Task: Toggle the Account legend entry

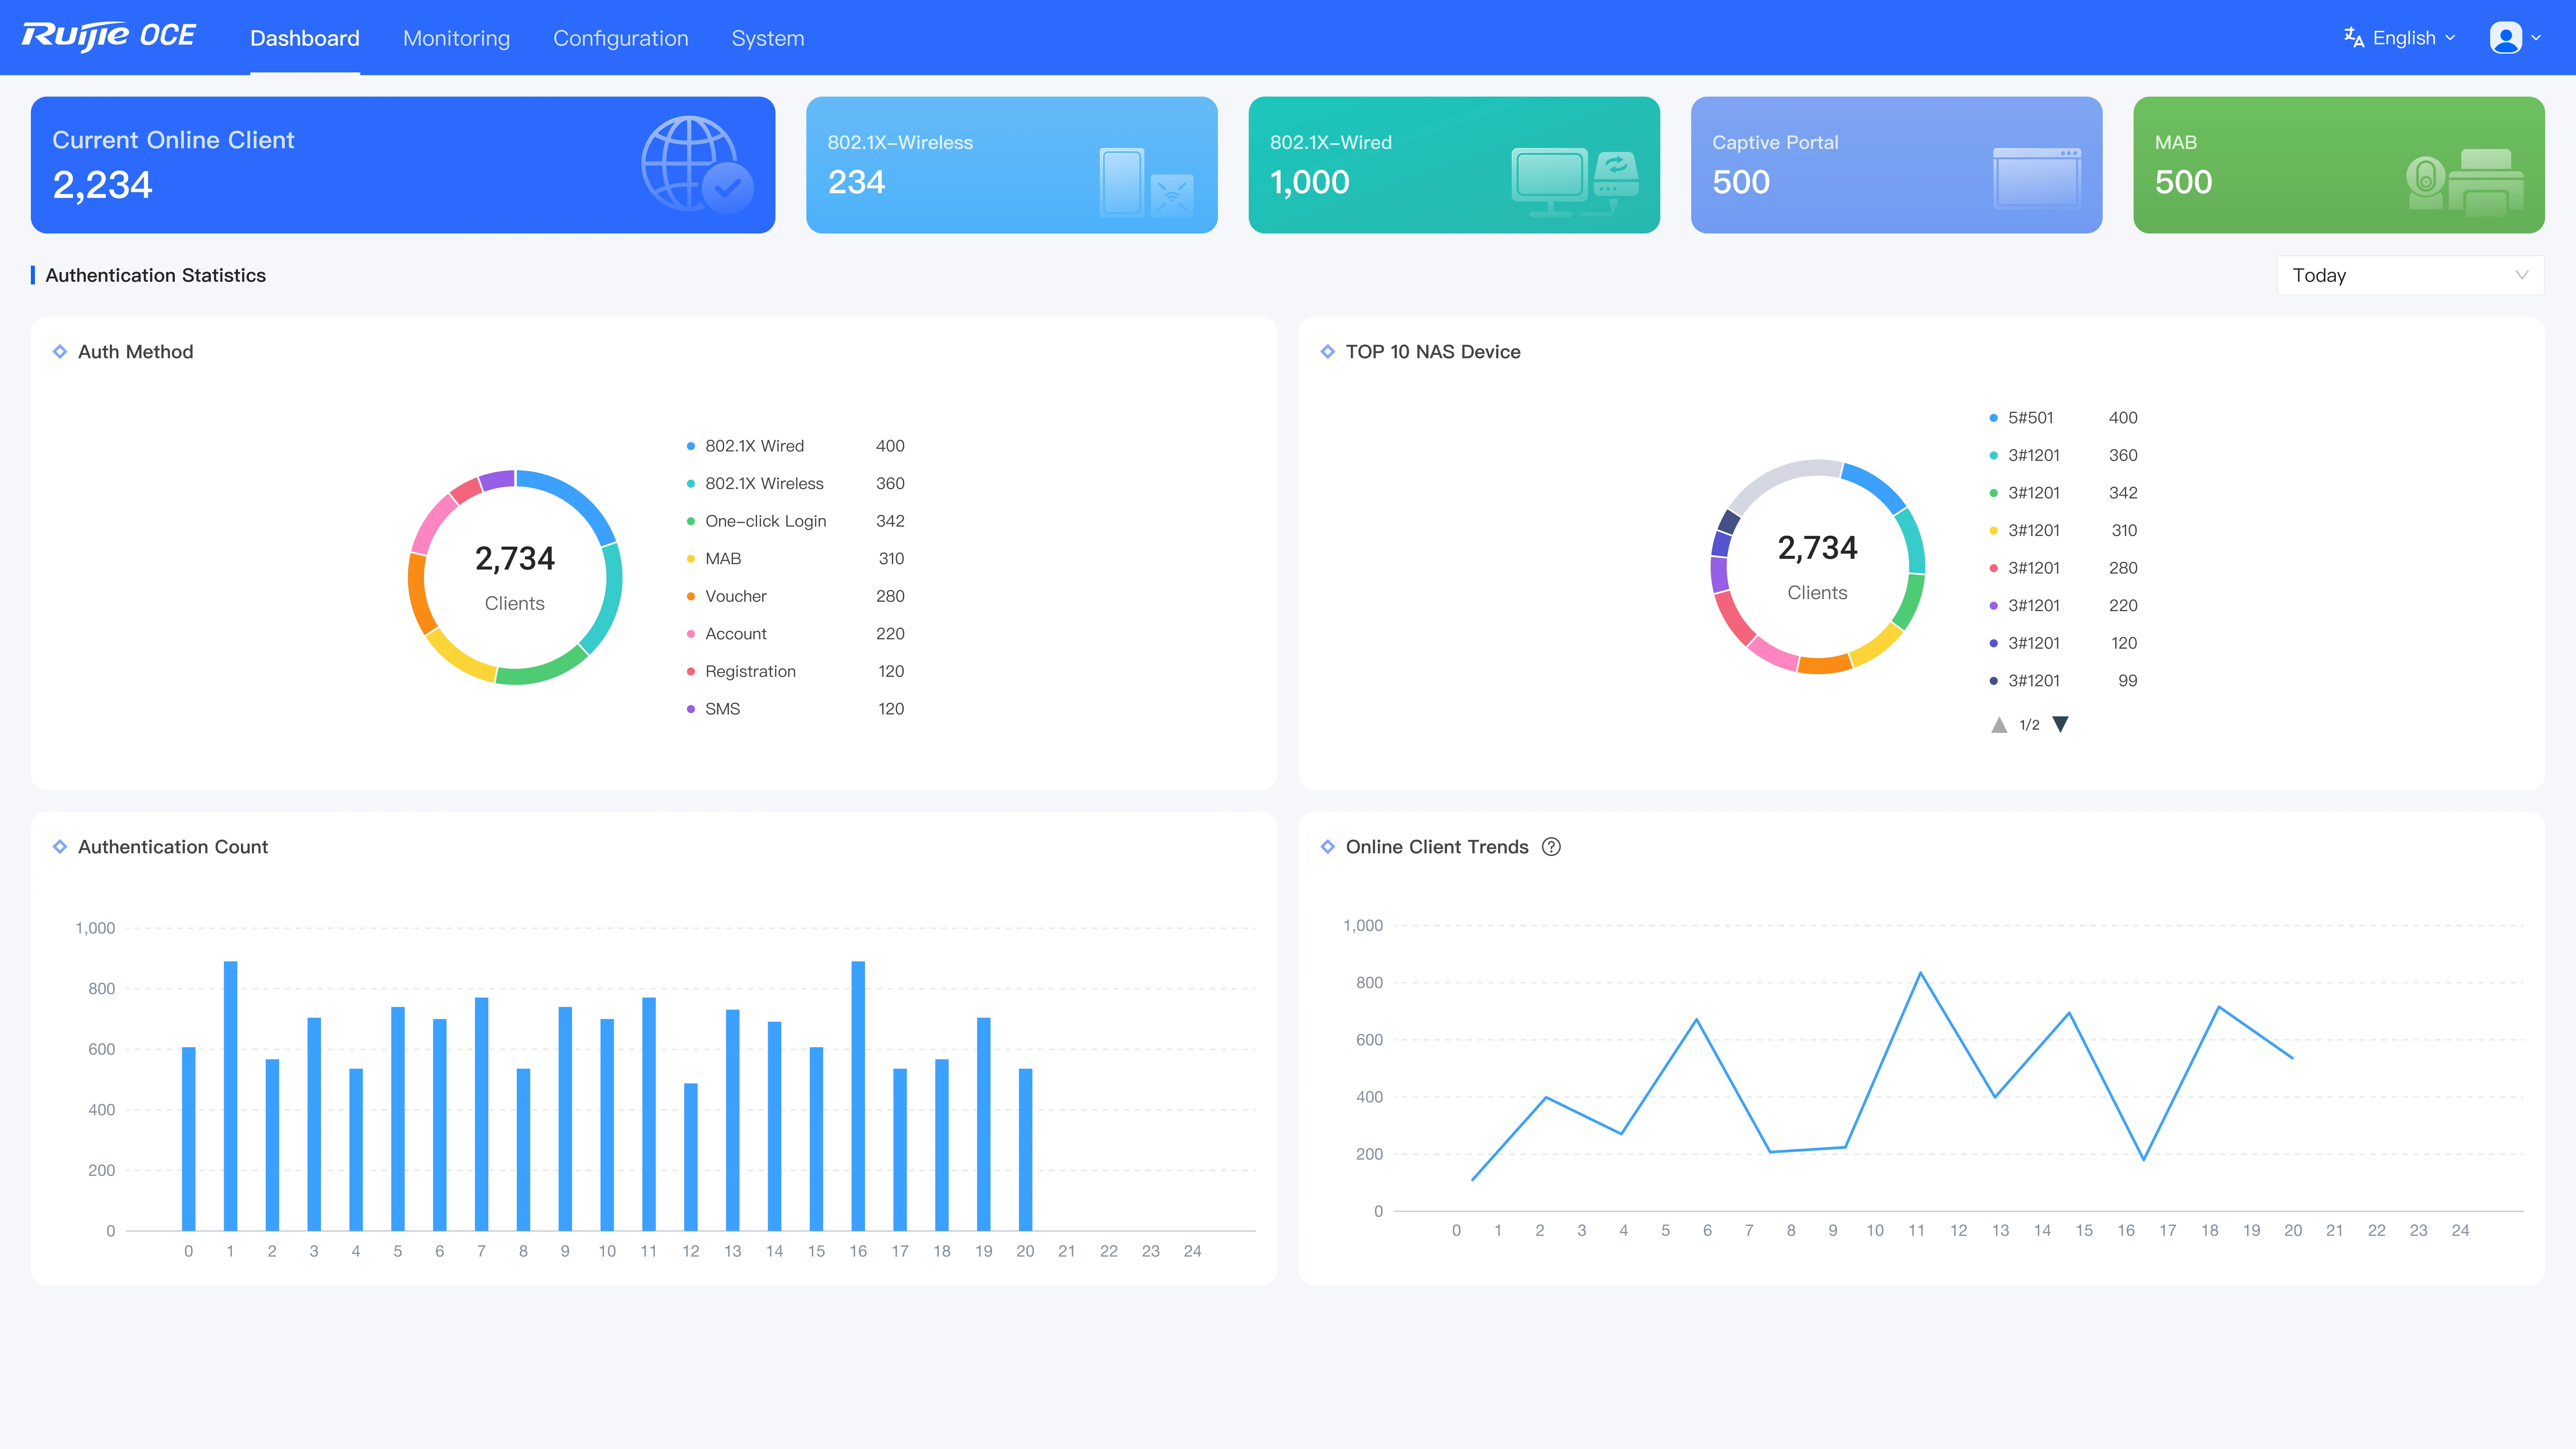Action: (795, 634)
